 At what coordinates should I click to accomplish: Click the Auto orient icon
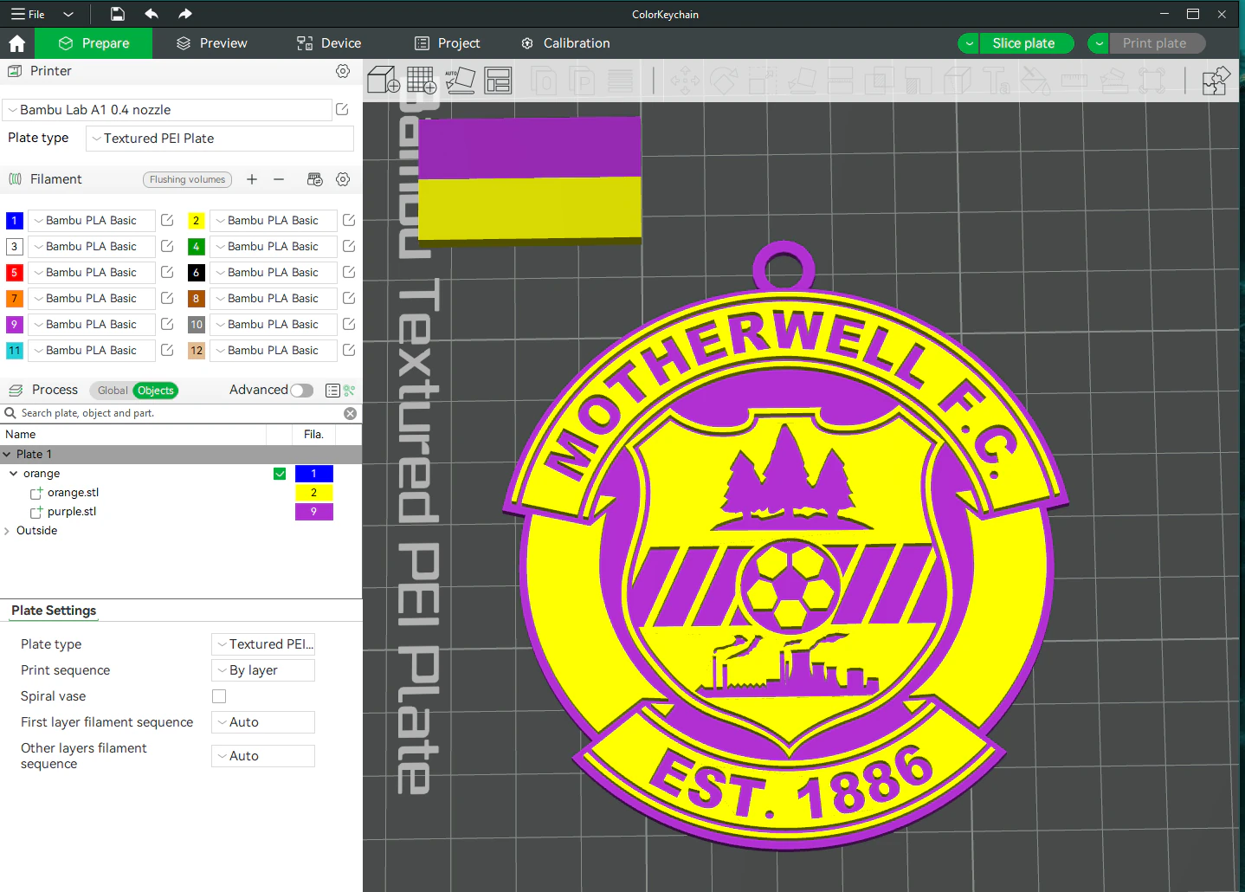pyautogui.click(x=460, y=81)
